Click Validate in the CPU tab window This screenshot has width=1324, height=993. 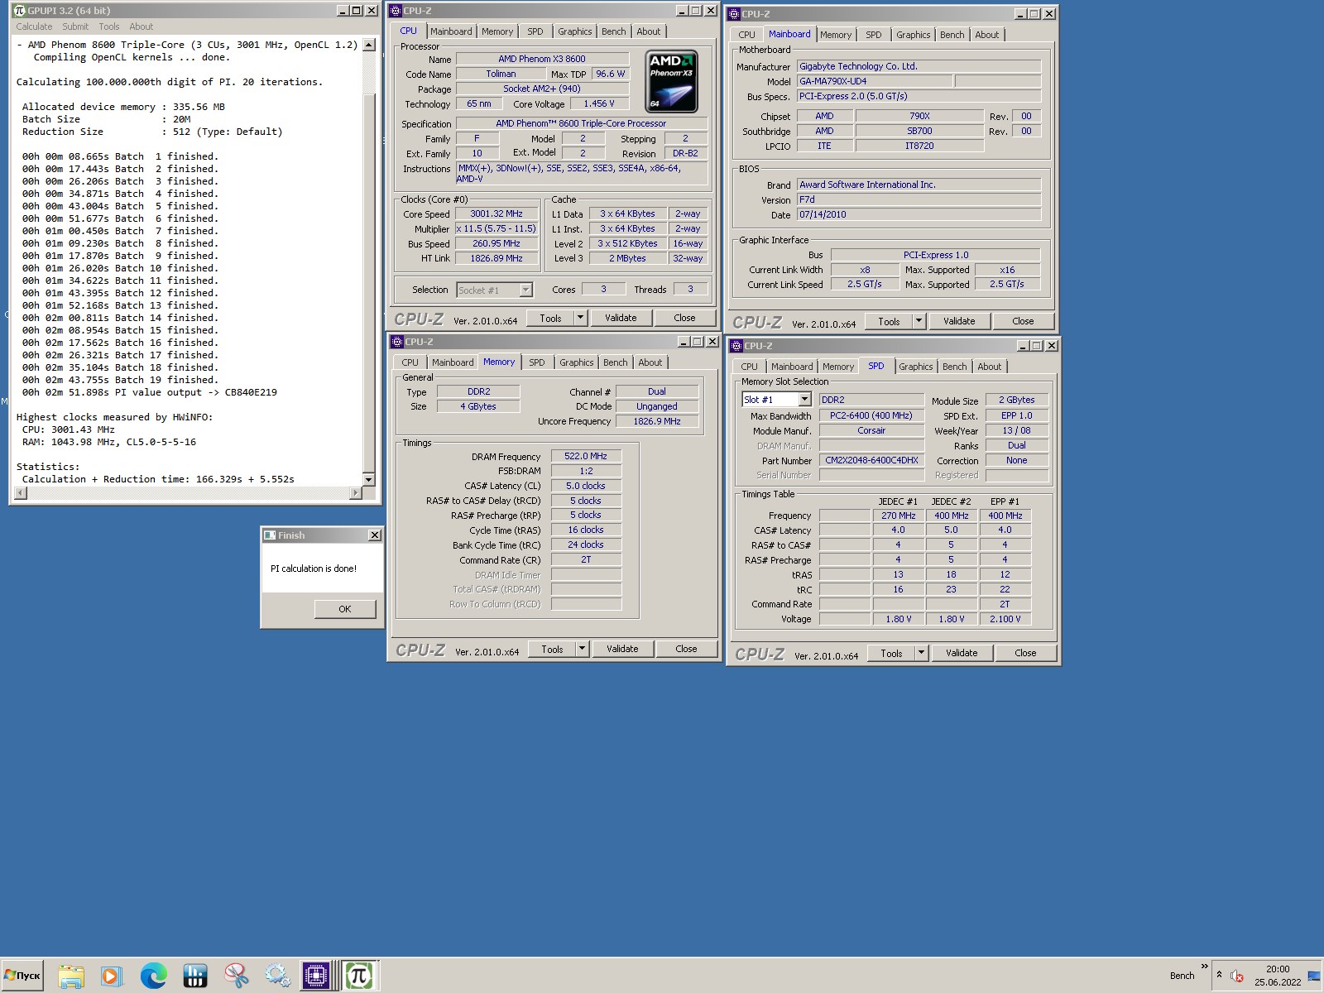pyautogui.click(x=621, y=318)
